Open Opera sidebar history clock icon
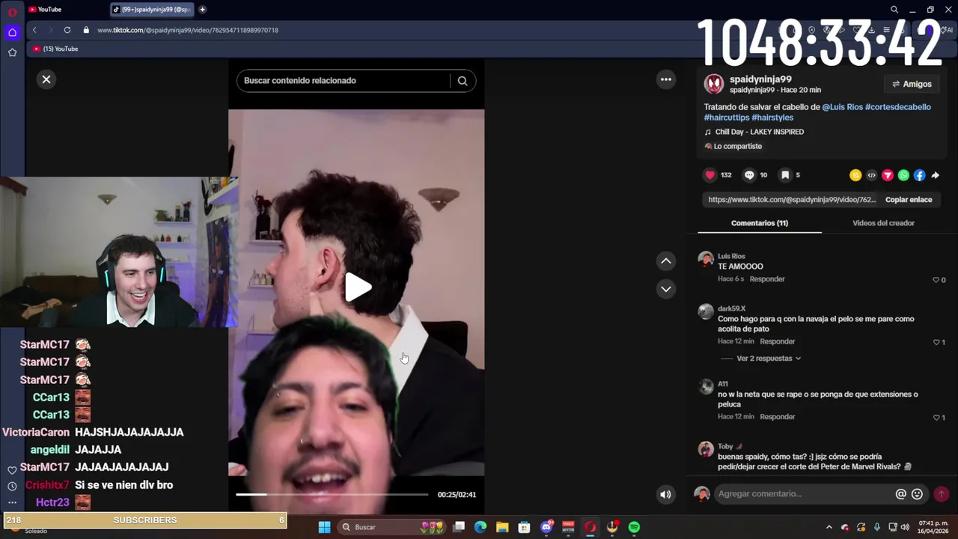958x539 pixels. click(x=12, y=487)
